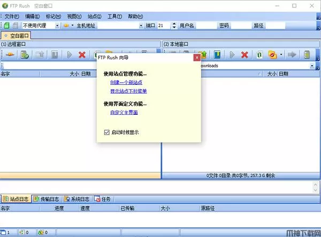321x237 pixels.
Task: Expand the address toolbar overflow chevron
Action: [318, 26]
